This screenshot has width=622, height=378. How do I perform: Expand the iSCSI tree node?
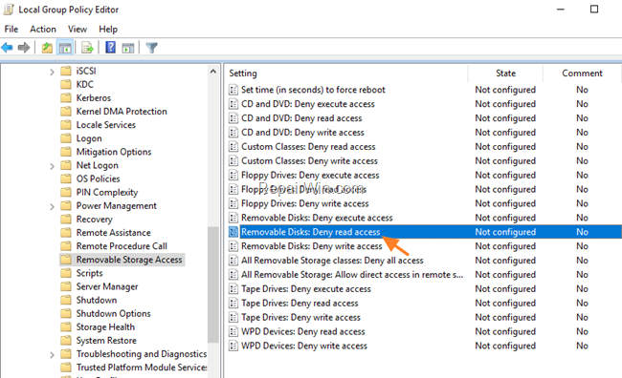(52, 72)
